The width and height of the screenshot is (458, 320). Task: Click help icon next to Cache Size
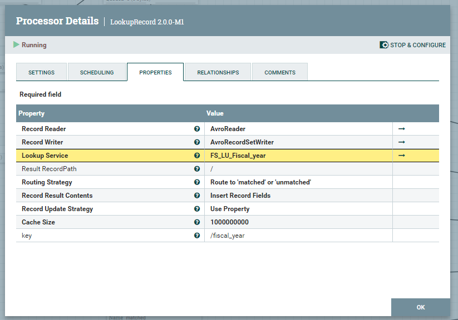pyautogui.click(x=197, y=222)
